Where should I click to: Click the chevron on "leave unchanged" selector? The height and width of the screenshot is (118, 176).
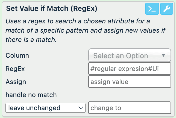[x=81, y=108]
